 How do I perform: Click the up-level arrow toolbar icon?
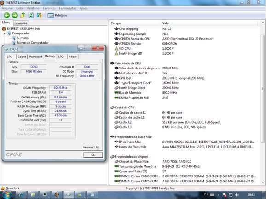pyautogui.click(x=23, y=15)
